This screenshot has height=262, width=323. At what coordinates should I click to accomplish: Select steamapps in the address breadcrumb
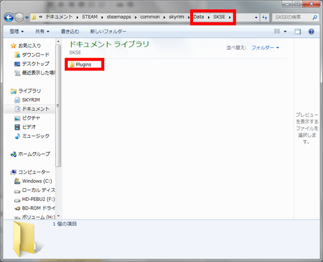(x=118, y=17)
